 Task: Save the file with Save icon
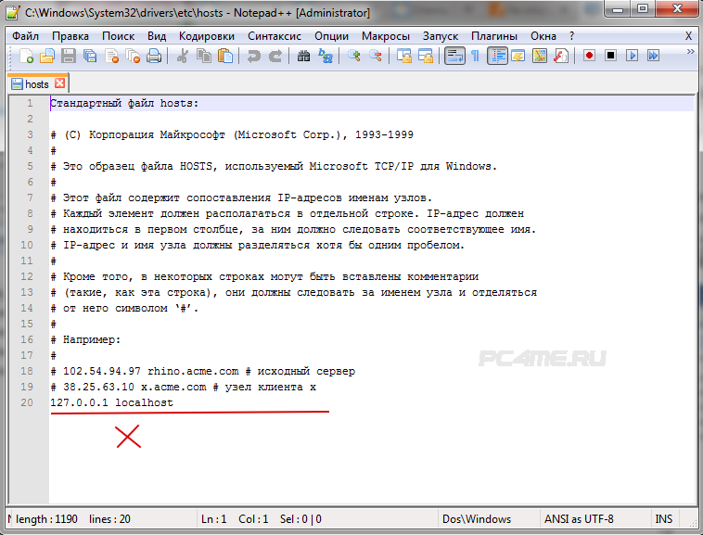[x=69, y=56]
